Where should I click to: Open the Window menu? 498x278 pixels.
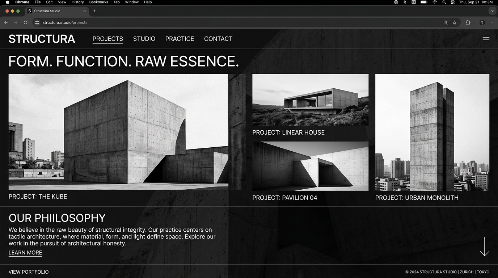pyautogui.click(x=132, y=2)
